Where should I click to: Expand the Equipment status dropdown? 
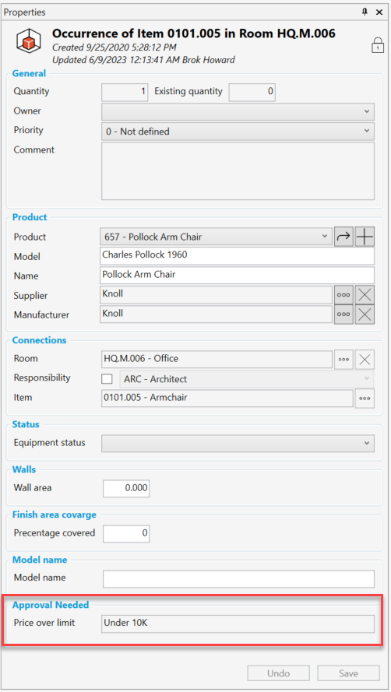tap(238, 443)
